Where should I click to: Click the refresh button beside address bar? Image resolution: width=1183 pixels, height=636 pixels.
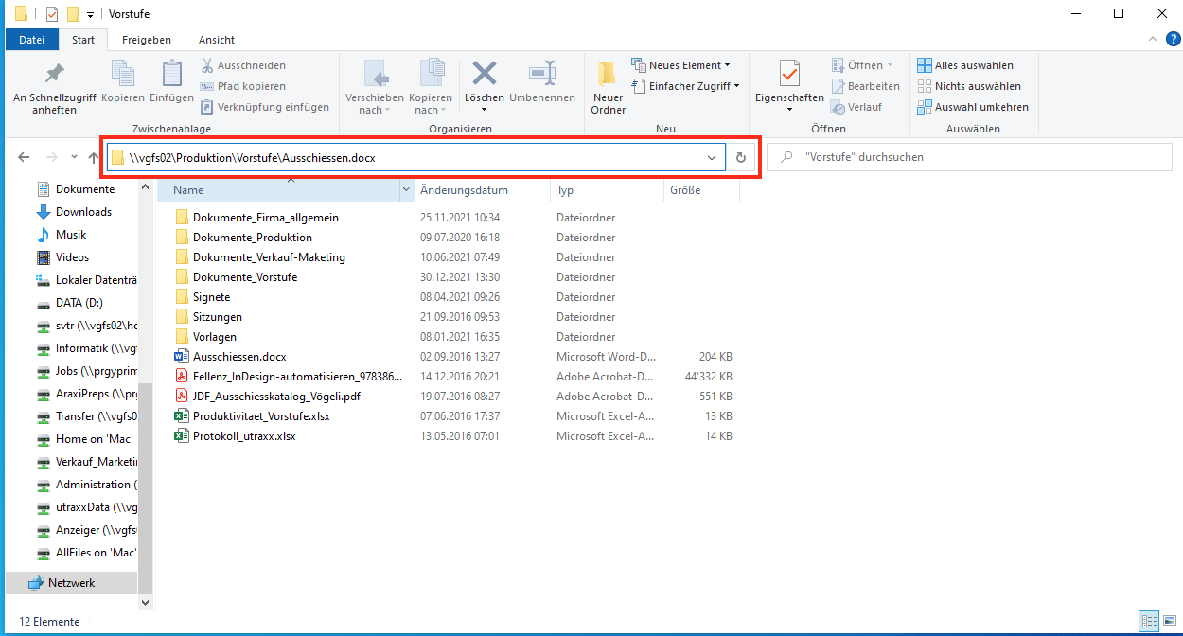(741, 158)
